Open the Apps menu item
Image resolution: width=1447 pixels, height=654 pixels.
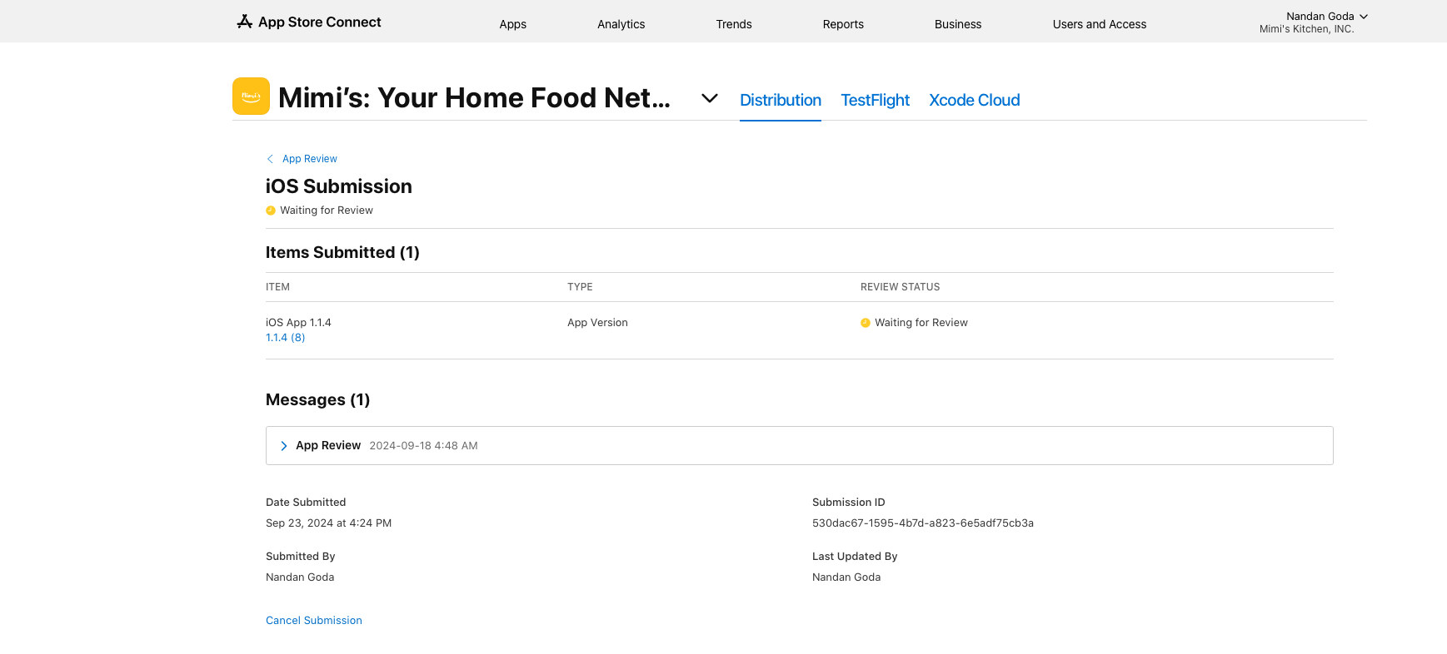pyautogui.click(x=512, y=24)
